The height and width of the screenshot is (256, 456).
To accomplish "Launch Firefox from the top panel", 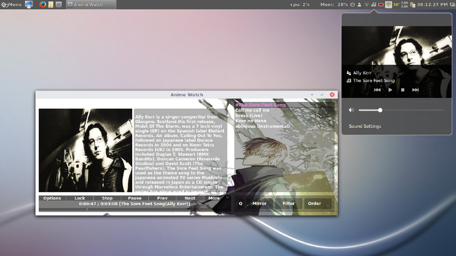I will tap(42, 5).
